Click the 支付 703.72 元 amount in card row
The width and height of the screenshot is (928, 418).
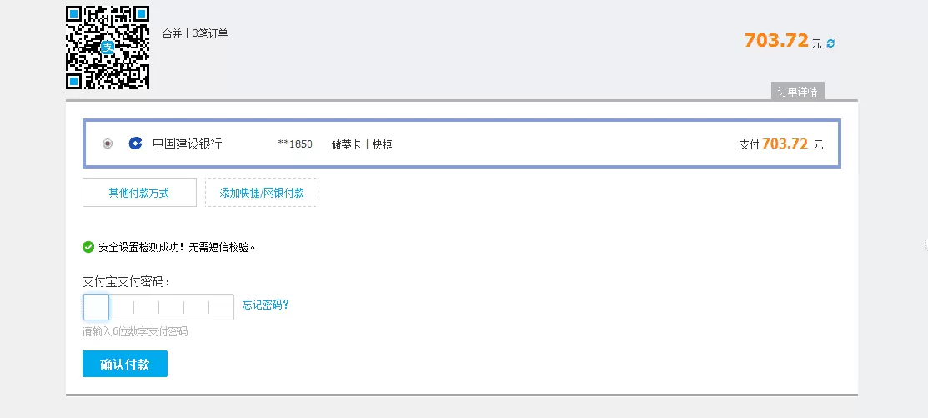coord(780,144)
